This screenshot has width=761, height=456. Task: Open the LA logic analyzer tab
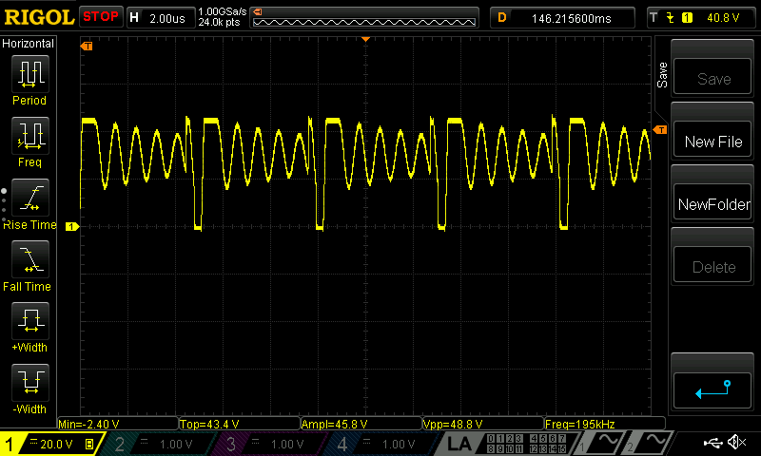click(x=459, y=444)
